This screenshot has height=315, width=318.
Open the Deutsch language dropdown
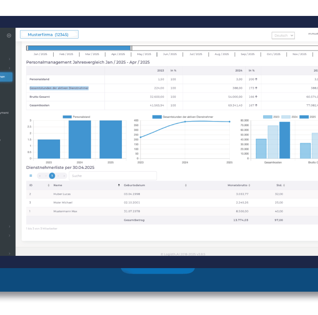point(283,36)
